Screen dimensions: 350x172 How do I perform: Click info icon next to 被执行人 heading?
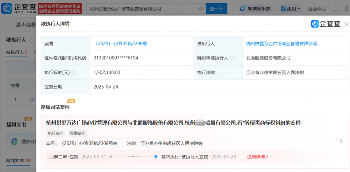click(32, 40)
